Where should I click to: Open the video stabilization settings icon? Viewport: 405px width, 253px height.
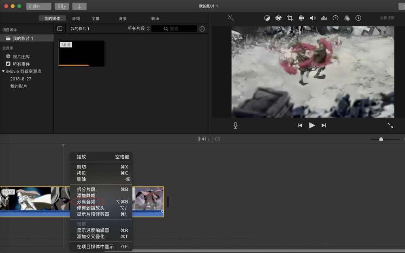[x=301, y=18]
